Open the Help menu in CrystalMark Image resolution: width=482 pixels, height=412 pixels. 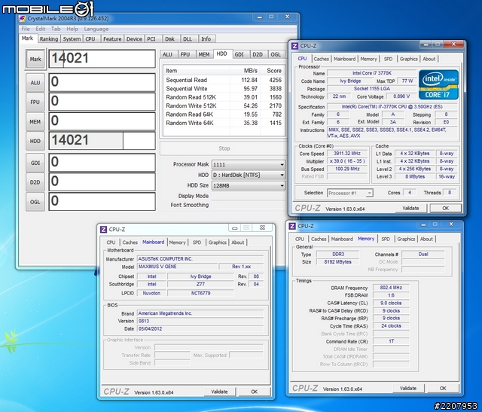tap(72, 29)
